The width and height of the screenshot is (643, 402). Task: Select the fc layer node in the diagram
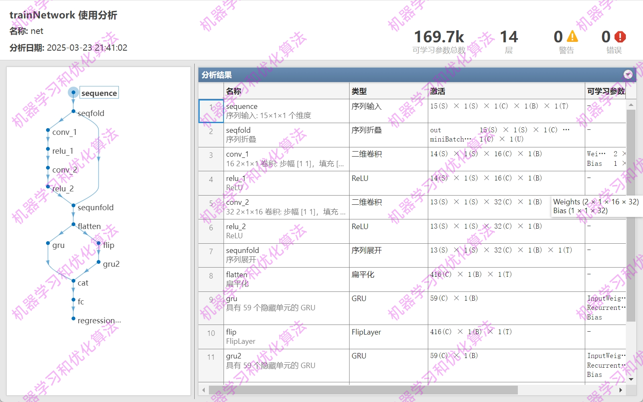[80, 301]
